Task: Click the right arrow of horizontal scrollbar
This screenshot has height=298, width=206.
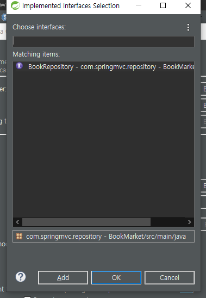Action: pyautogui.click(x=190, y=222)
